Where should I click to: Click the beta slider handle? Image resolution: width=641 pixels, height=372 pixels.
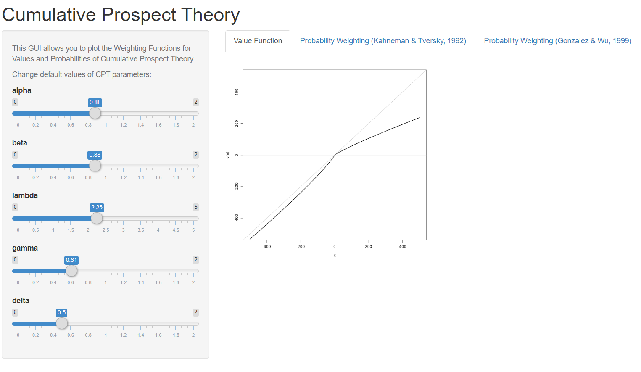point(95,166)
